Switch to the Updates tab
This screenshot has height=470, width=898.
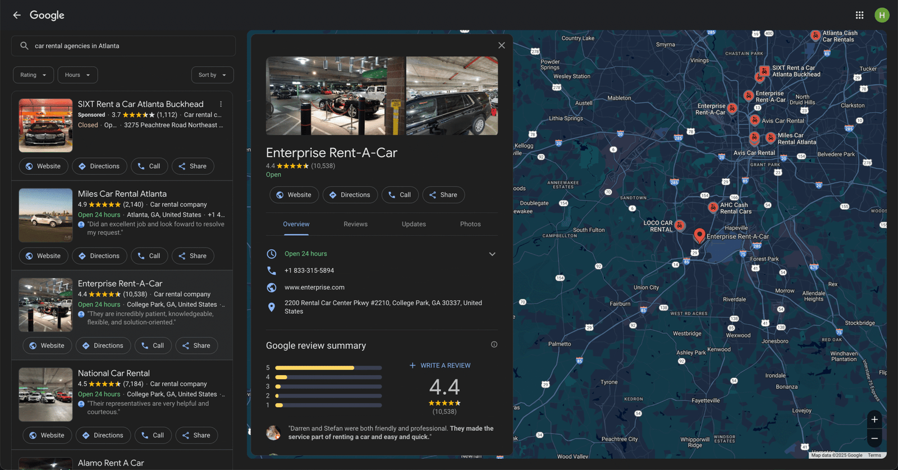pos(414,224)
